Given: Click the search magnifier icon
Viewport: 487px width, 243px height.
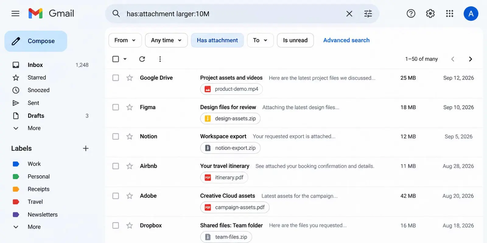Looking at the screenshot, I should [x=116, y=14].
